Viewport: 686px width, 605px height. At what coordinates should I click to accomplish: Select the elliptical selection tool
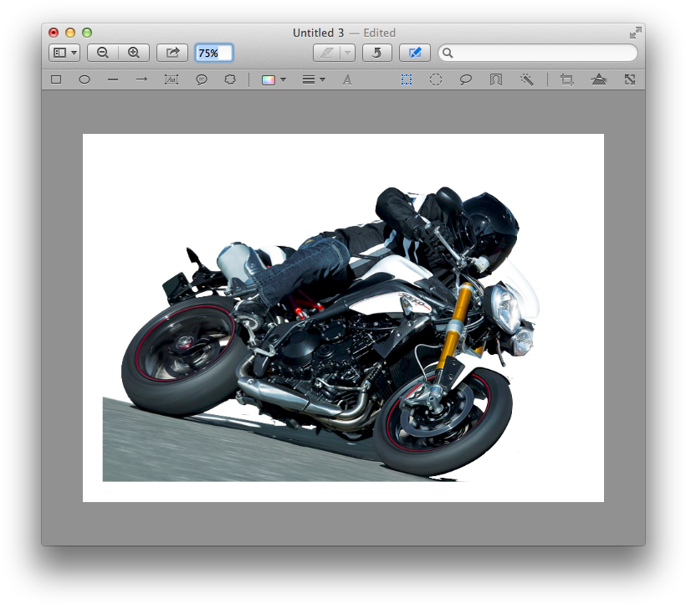[436, 79]
